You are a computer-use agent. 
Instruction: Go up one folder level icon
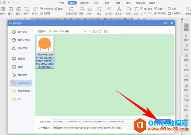pyautogui.click(x=95, y=32)
